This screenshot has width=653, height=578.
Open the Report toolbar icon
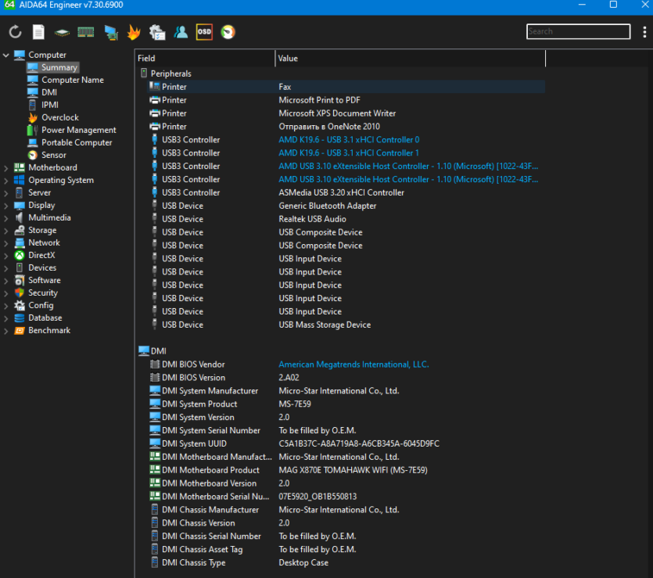tap(39, 32)
